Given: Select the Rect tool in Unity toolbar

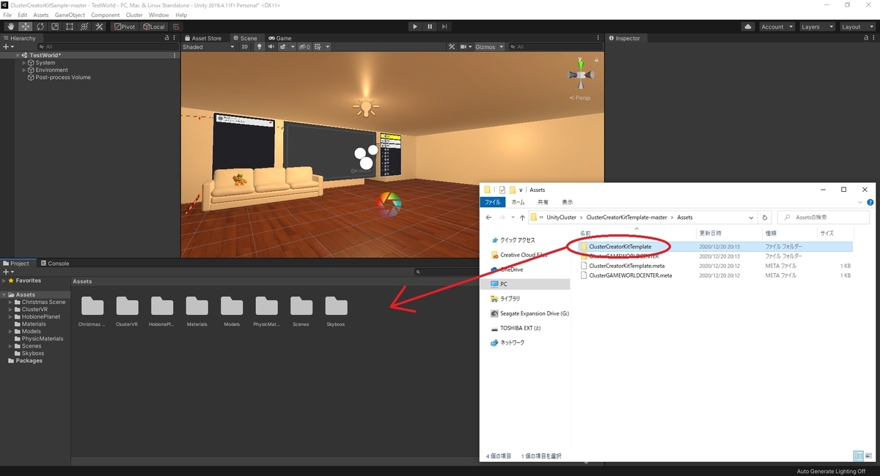Looking at the screenshot, I should 69,26.
